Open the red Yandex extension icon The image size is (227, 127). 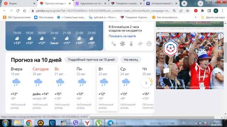click(196, 11)
